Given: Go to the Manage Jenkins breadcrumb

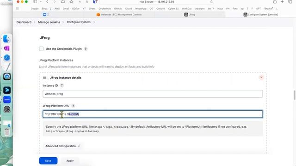Looking at the screenshot, I should [49, 22].
